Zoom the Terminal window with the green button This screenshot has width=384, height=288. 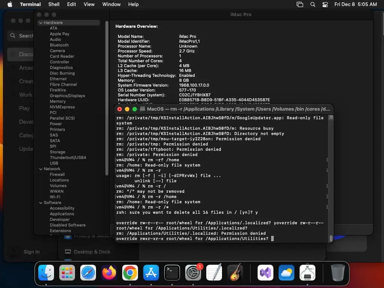click(x=135, y=109)
